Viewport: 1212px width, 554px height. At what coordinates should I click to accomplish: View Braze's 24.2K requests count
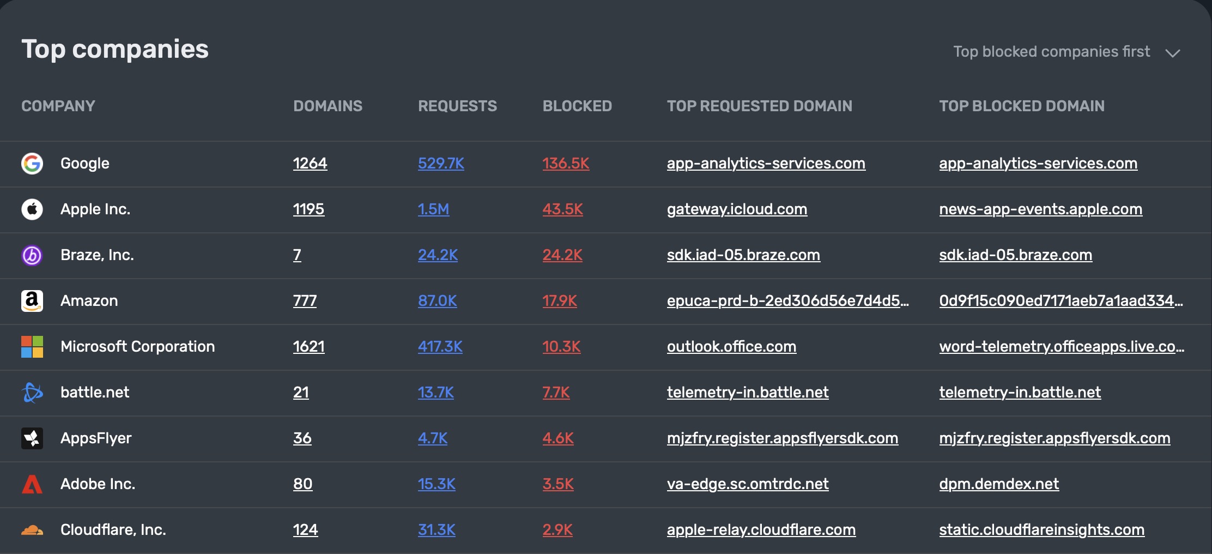click(x=438, y=255)
